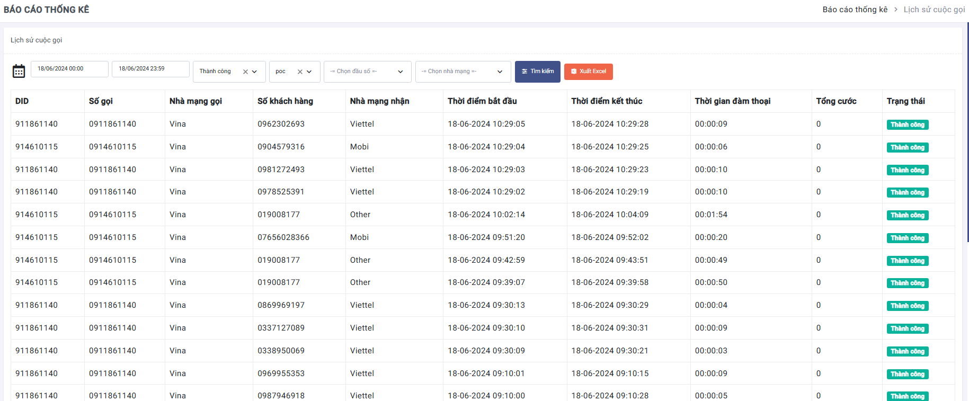
Task: Clear the 'poc' filter selection
Action: (x=300, y=72)
